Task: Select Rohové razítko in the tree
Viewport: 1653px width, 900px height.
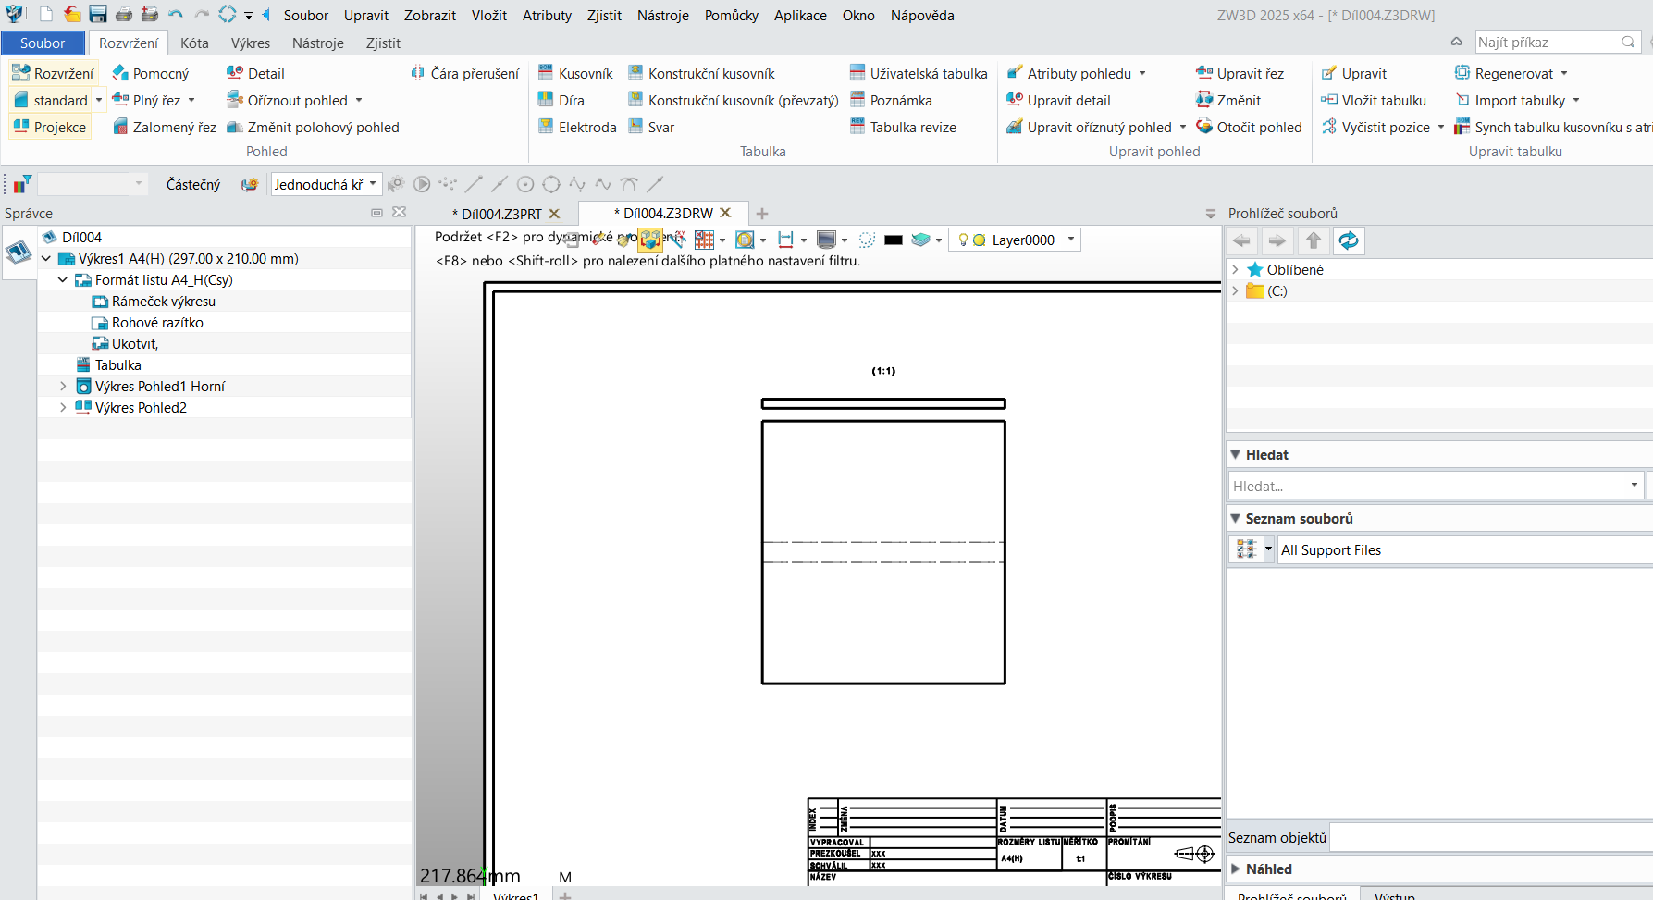Action: (157, 322)
